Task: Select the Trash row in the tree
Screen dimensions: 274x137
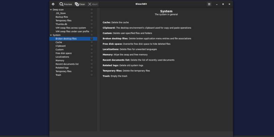Action: [73, 75]
